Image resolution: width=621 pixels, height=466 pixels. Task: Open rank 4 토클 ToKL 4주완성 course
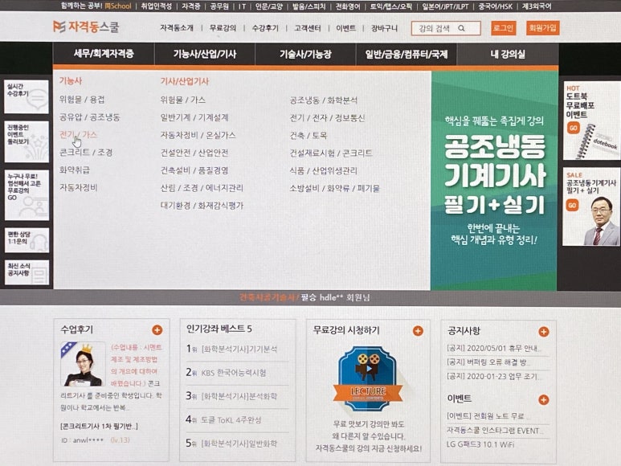231,420
